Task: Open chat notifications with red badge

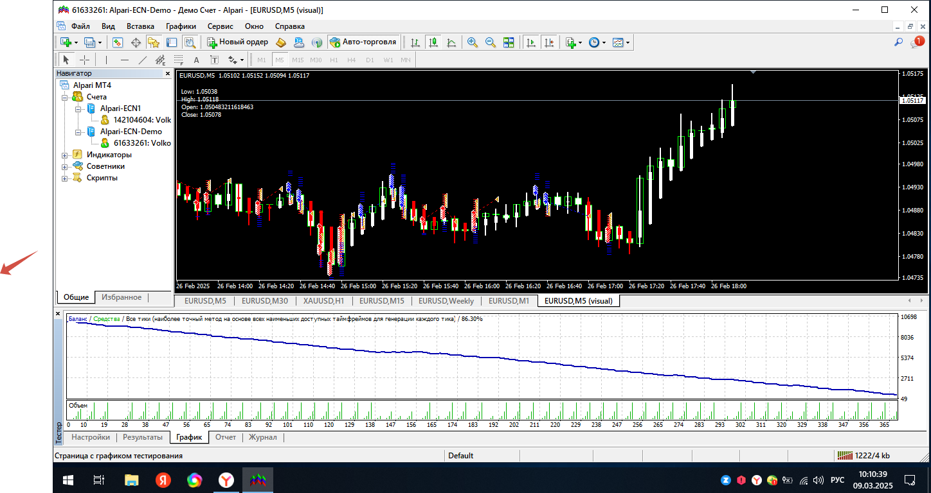Action: [x=916, y=42]
